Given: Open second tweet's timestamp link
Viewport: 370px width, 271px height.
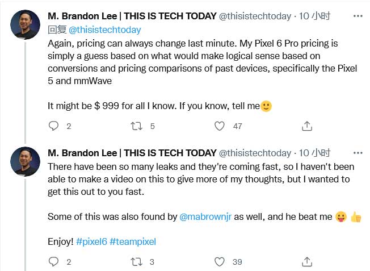Looking at the screenshot, I should pos(312,152).
